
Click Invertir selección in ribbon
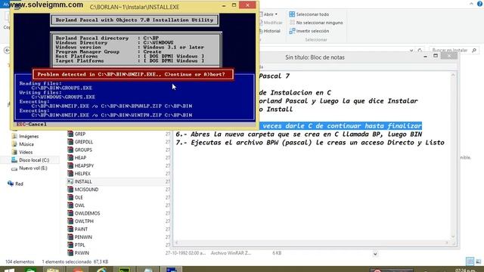coord(309,31)
